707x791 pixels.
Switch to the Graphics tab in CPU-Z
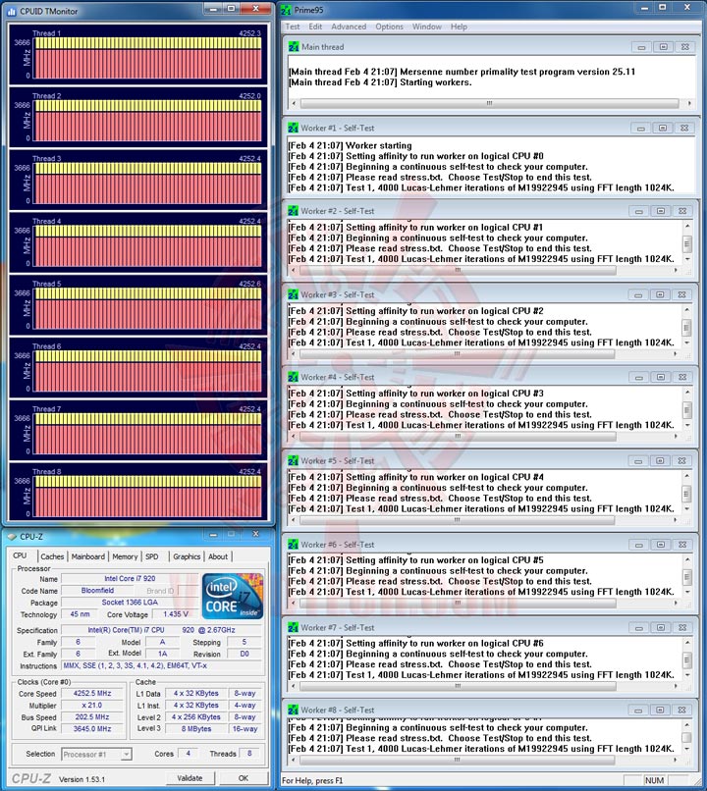187,556
